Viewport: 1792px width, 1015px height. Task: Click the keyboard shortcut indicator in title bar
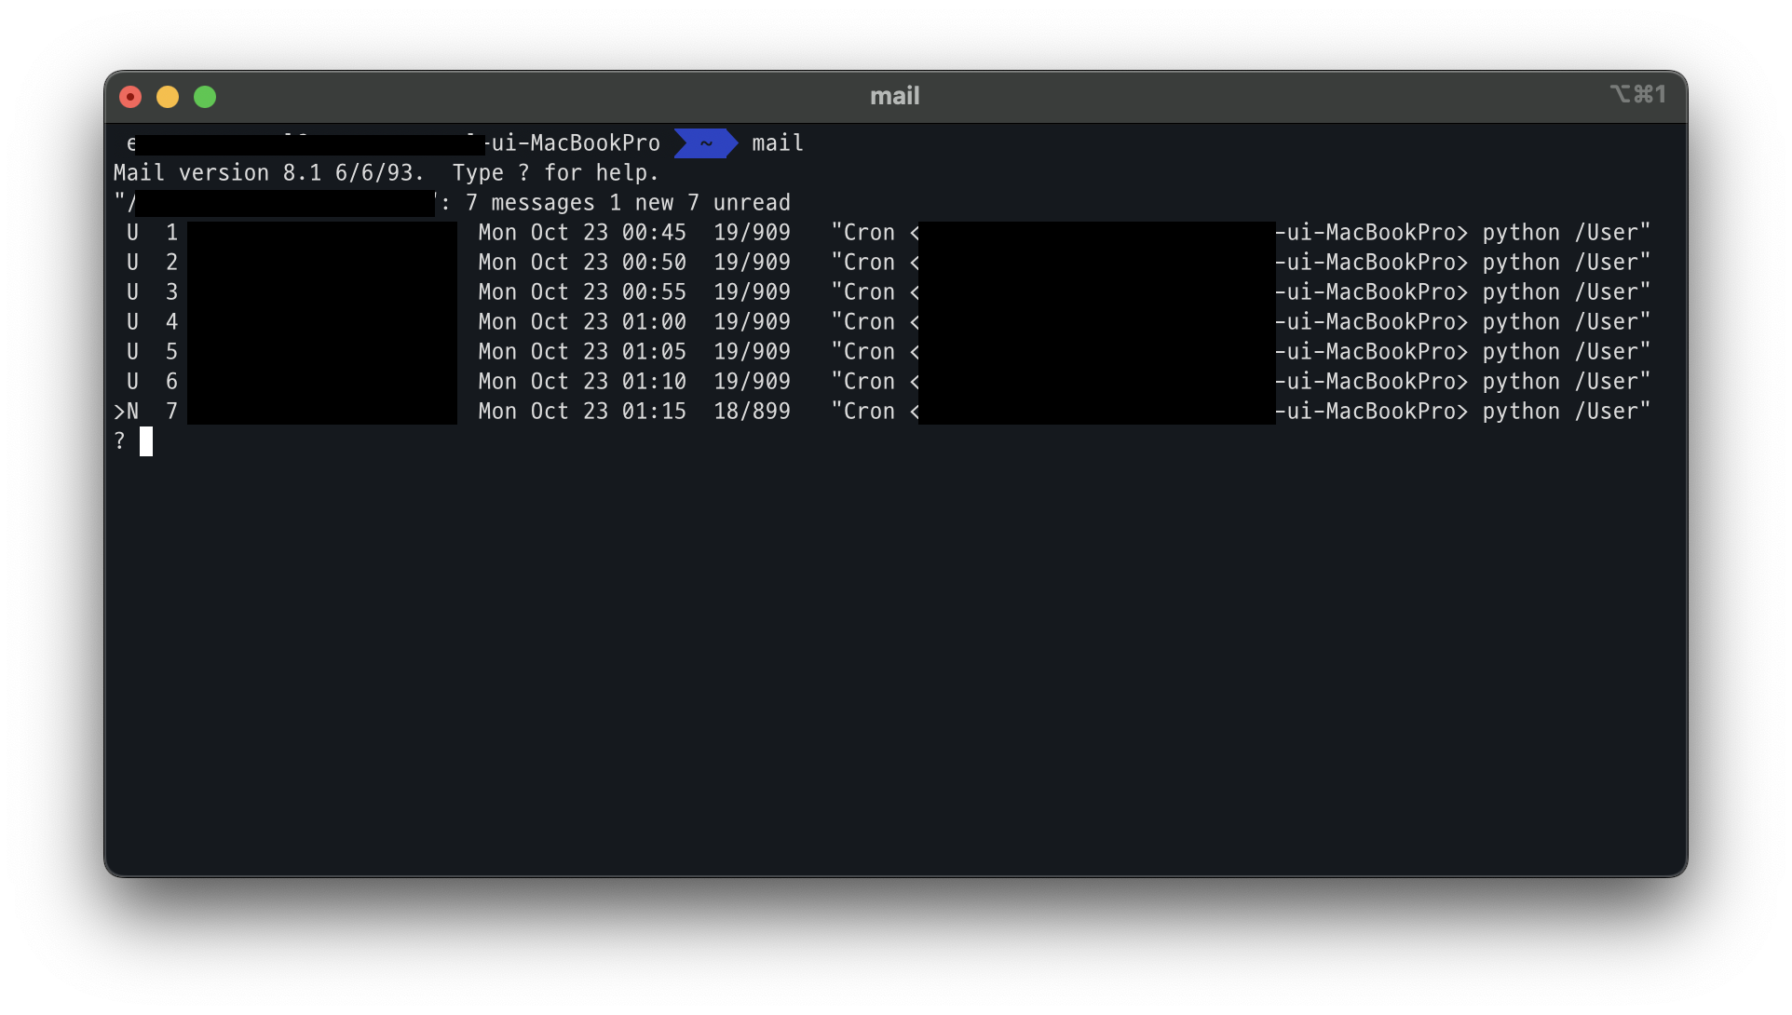tap(1637, 94)
